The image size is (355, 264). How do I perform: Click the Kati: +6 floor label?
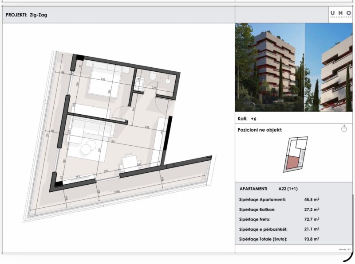click(x=247, y=119)
